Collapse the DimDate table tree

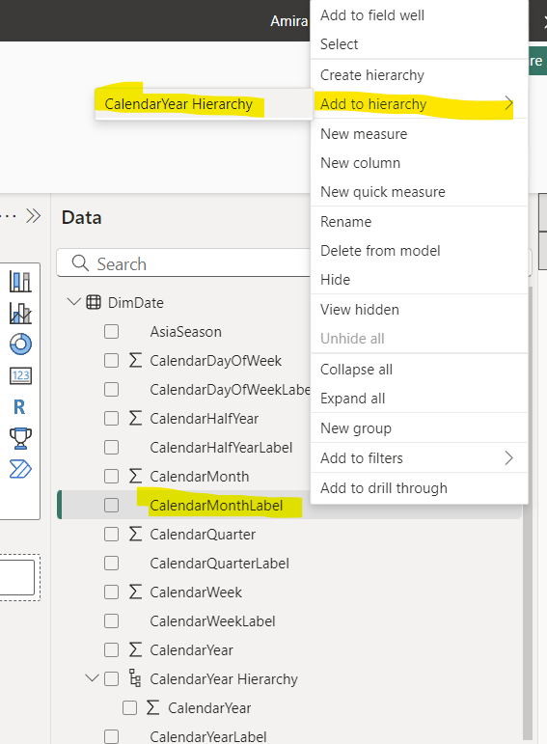(x=74, y=302)
